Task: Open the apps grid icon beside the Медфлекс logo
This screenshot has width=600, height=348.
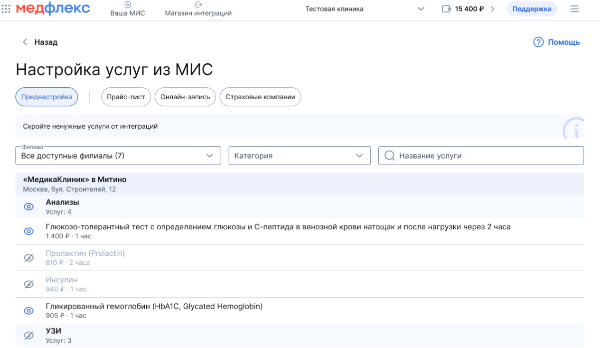Action: tap(6, 9)
